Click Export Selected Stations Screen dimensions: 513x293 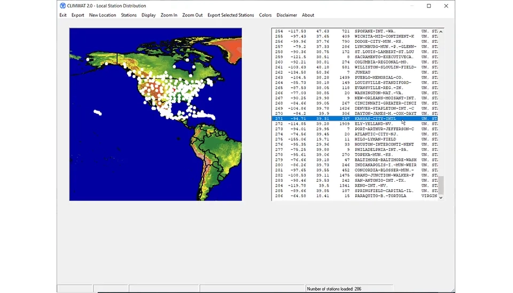[x=231, y=15]
